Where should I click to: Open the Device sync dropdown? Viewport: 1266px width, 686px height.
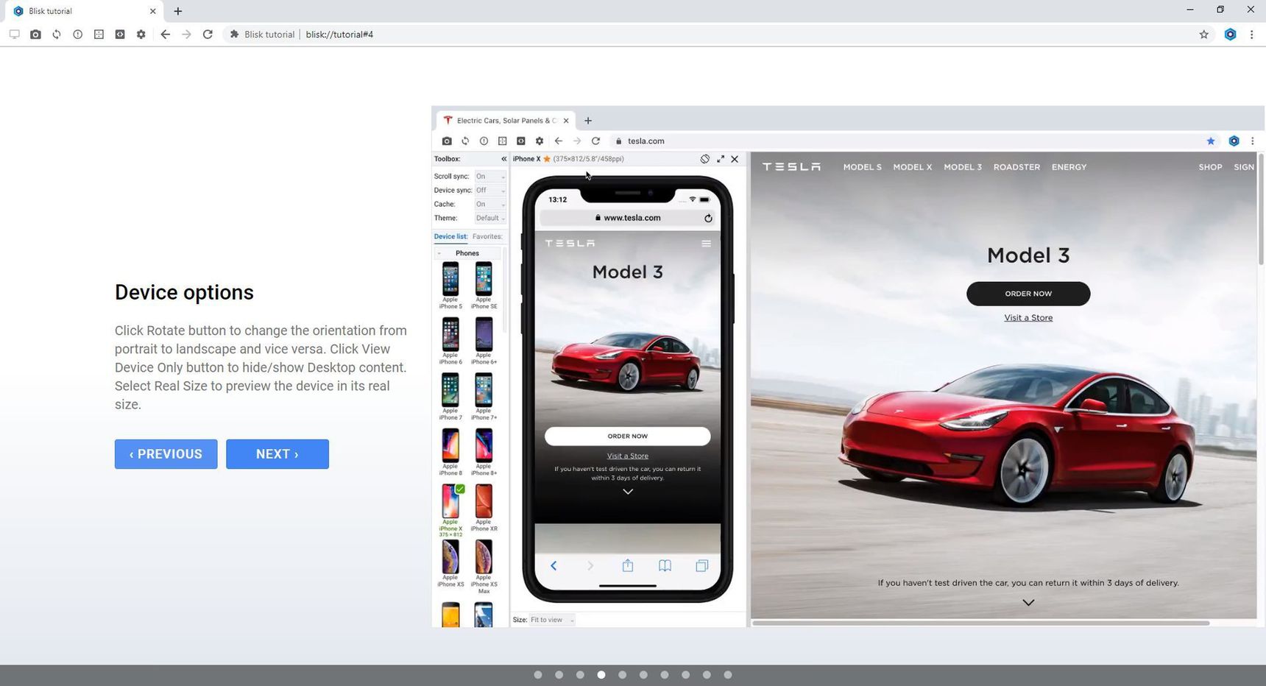point(490,191)
